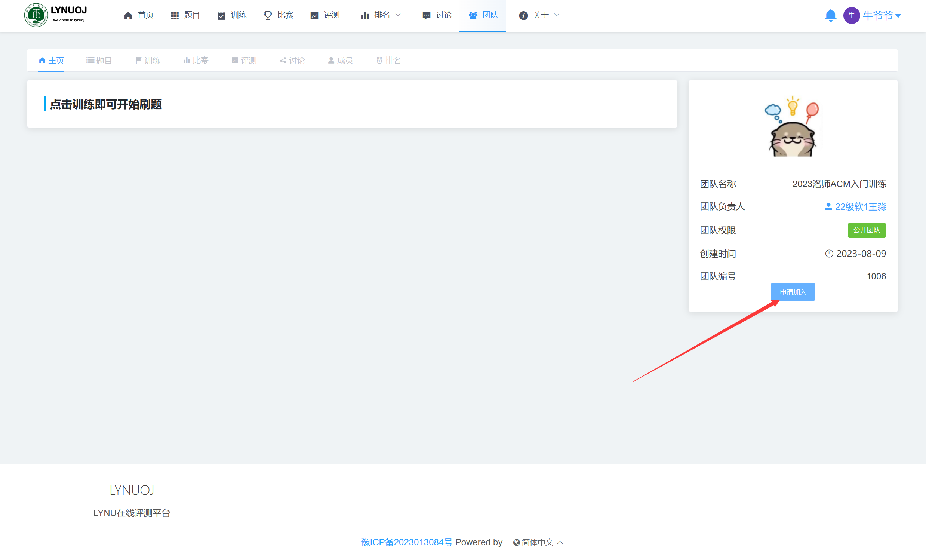Expand the 关于 dropdown menu
Image resolution: width=926 pixels, height=555 pixels.
pos(539,15)
